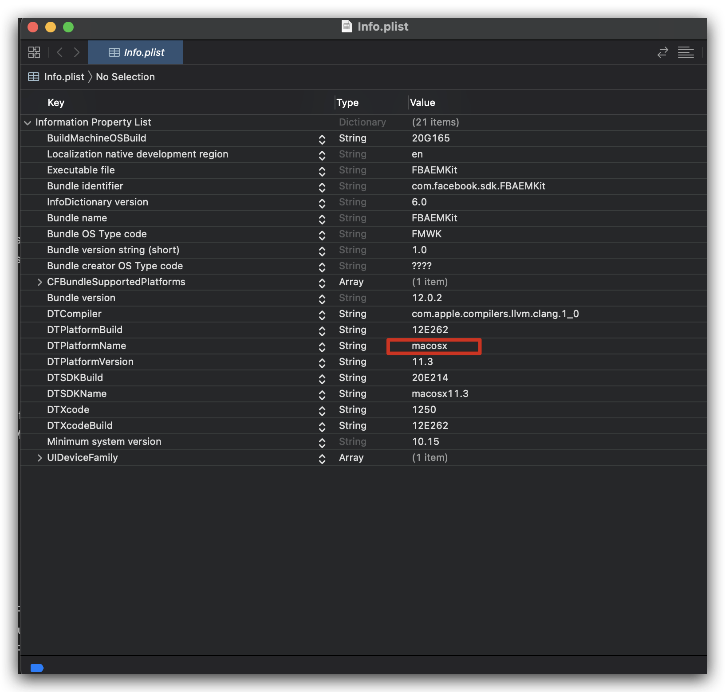725x692 pixels.
Task: Go forward using the forward navigation arrow
Action: (x=76, y=52)
